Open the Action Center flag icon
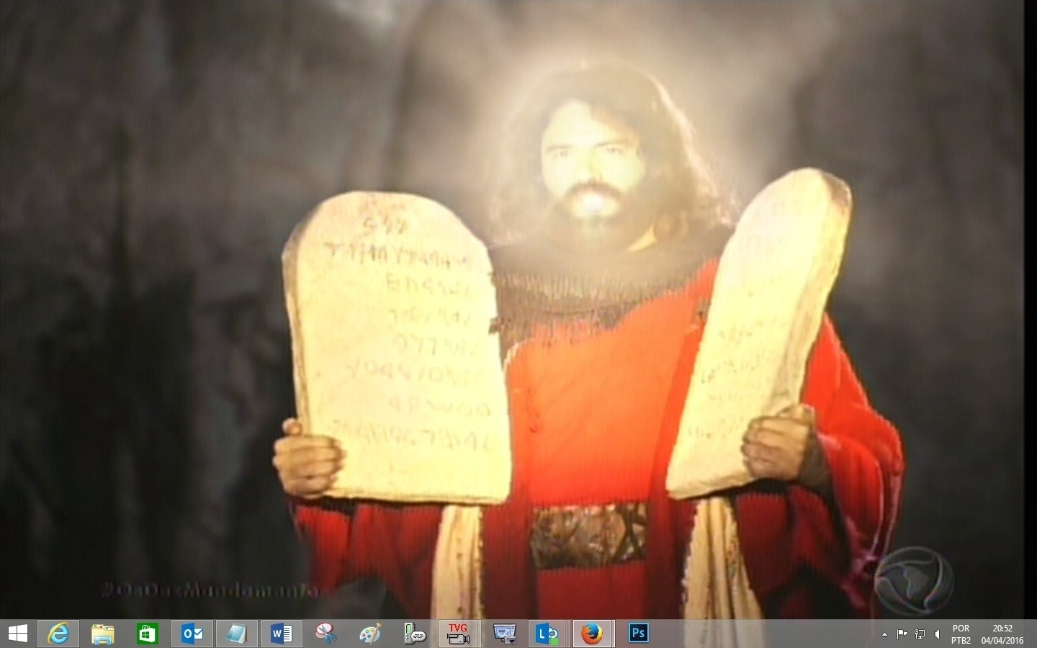 tap(902, 634)
